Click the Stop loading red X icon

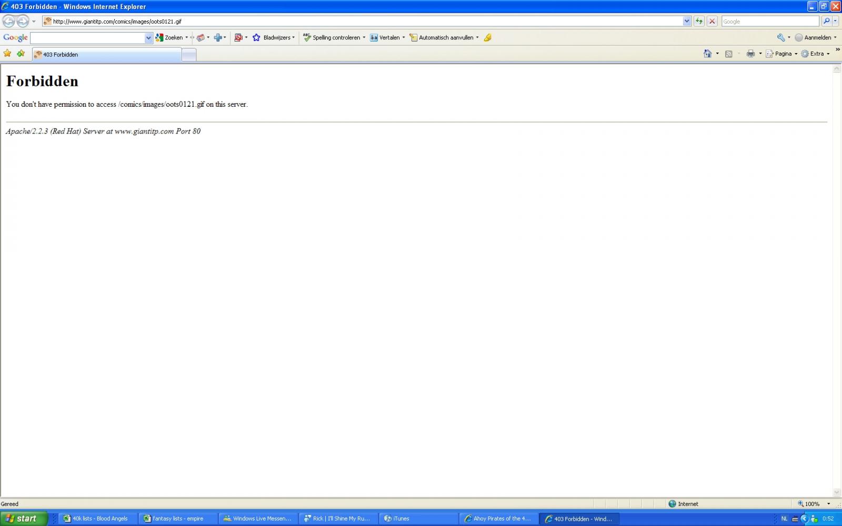pyautogui.click(x=712, y=21)
